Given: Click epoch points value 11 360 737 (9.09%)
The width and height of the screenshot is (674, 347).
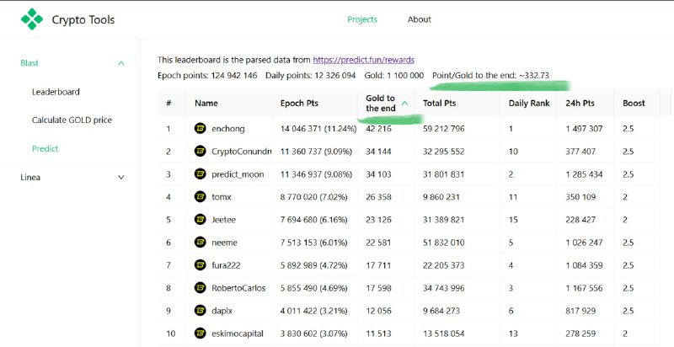Looking at the screenshot, I should [x=316, y=151].
